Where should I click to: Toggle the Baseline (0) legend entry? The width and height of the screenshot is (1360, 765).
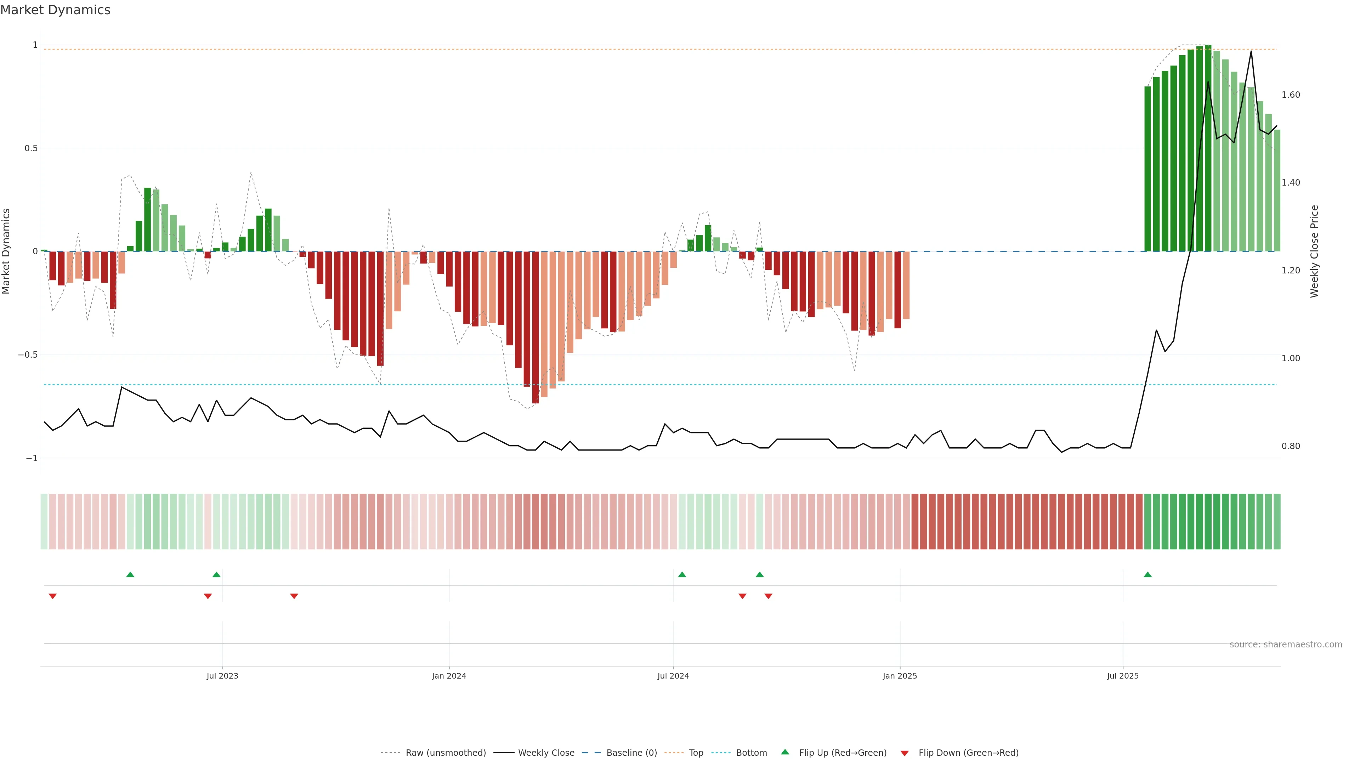click(x=631, y=753)
